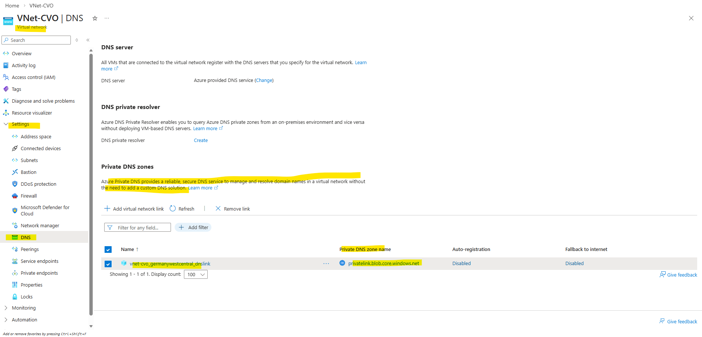Viewport: 702px width, 337px height.
Task: Click the Refresh button
Action: click(x=182, y=209)
